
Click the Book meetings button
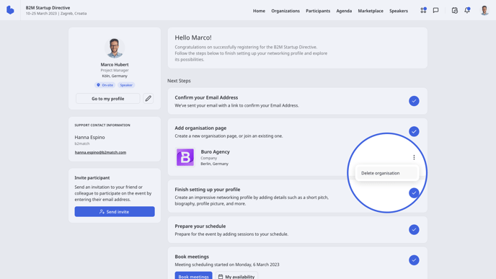click(x=193, y=276)
